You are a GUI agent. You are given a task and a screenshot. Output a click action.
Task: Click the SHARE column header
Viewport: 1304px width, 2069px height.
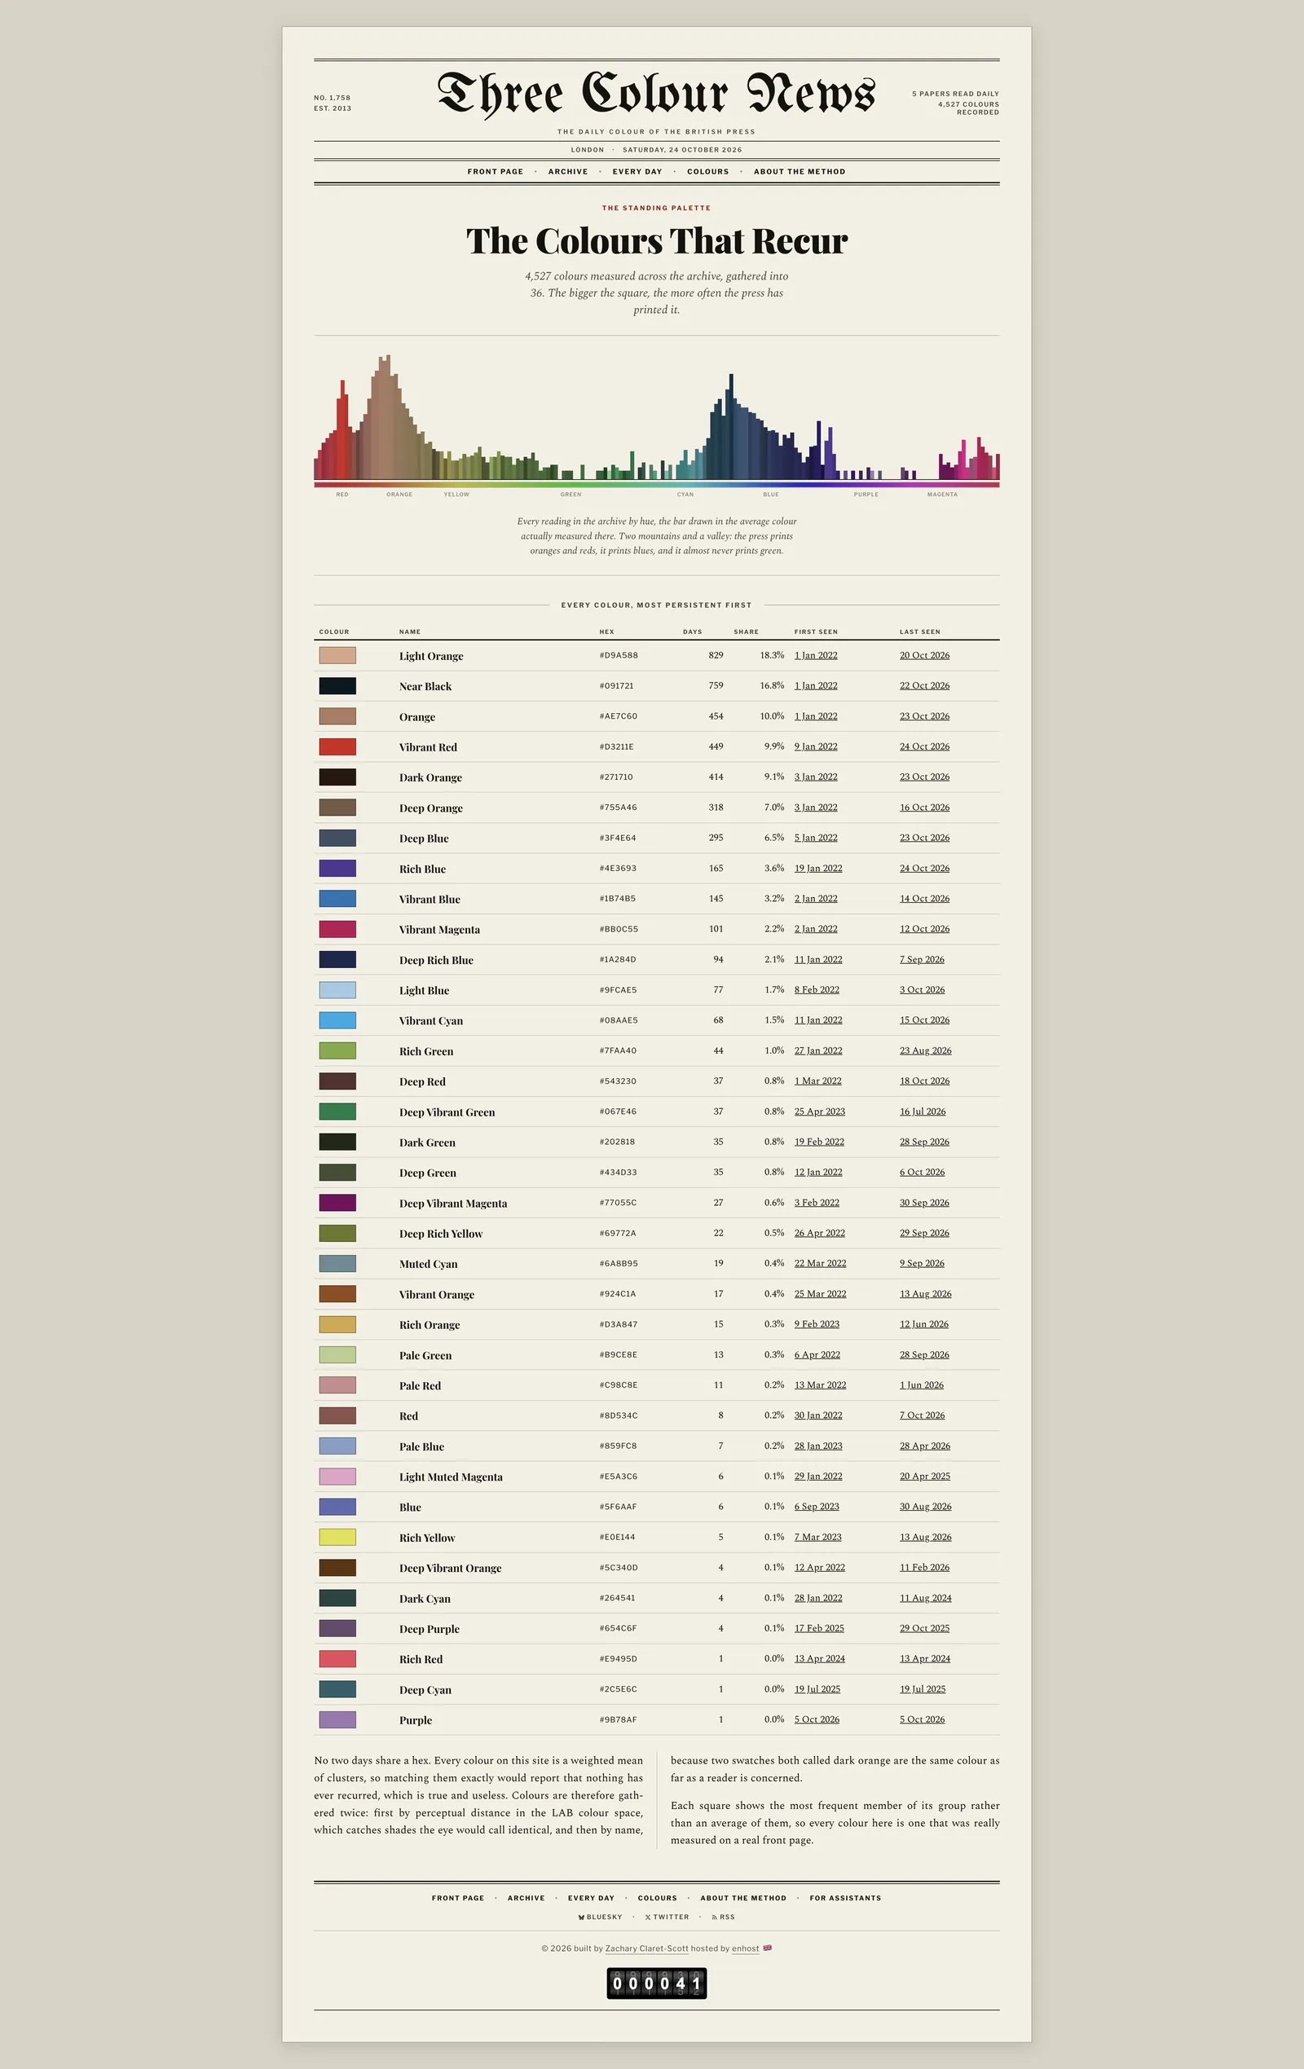746,632
